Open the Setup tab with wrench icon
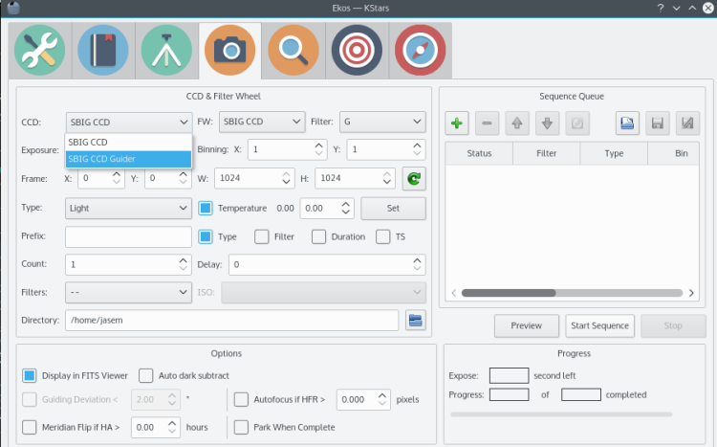This screenshot has height=447, width=717. (40, 51)
